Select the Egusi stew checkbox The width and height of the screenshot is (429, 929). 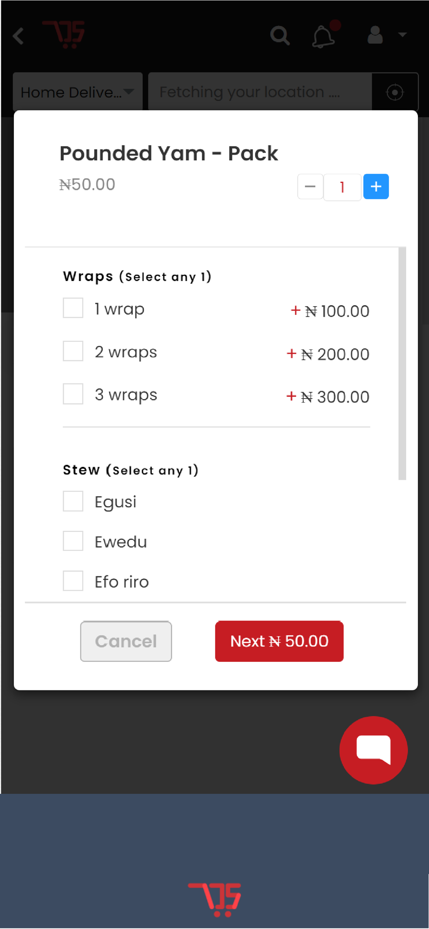(73, 501)
